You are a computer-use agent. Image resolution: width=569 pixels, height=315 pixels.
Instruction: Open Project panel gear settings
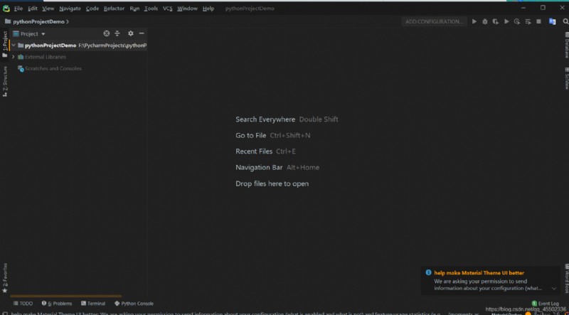point(131,33)
